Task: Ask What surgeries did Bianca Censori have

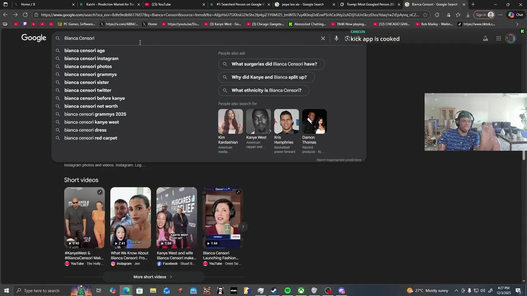Action: click(271, 64)
